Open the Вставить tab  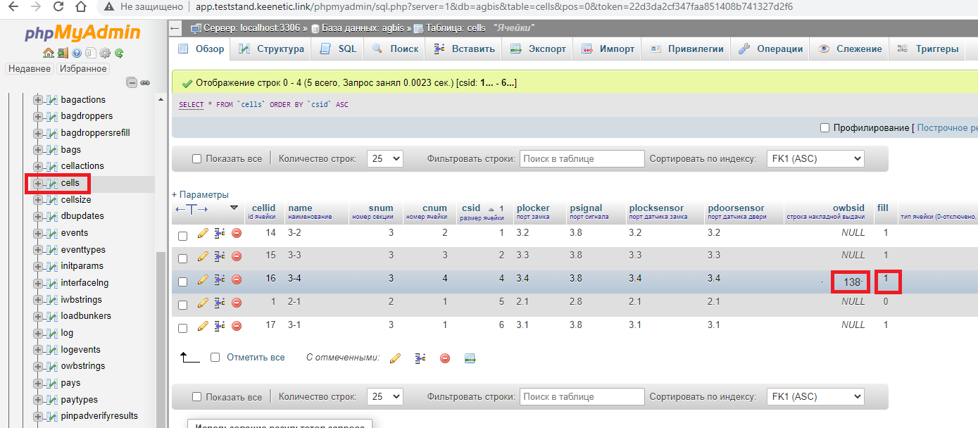[x=463, y=49]
